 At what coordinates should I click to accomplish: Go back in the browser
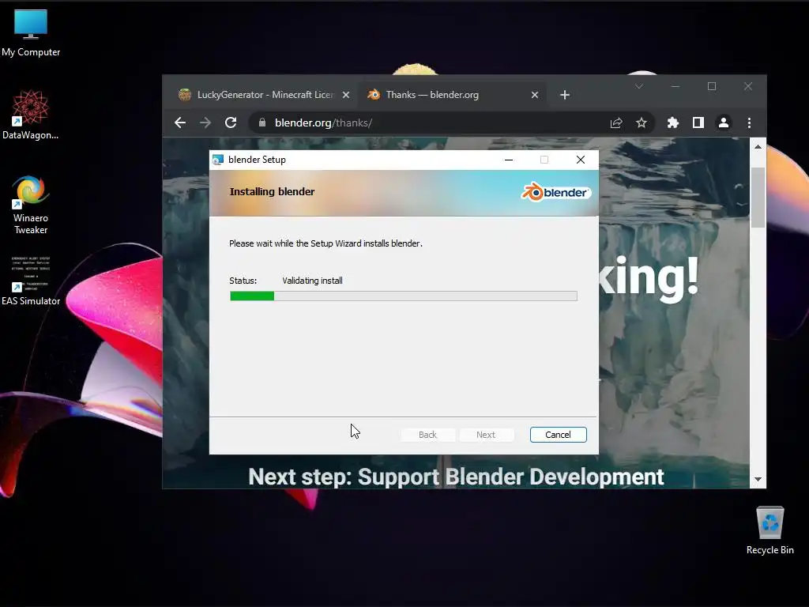point(180,123)
